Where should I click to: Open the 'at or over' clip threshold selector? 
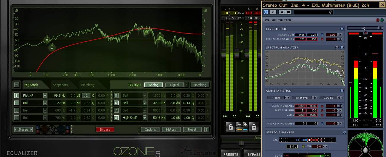coord(304,98)
